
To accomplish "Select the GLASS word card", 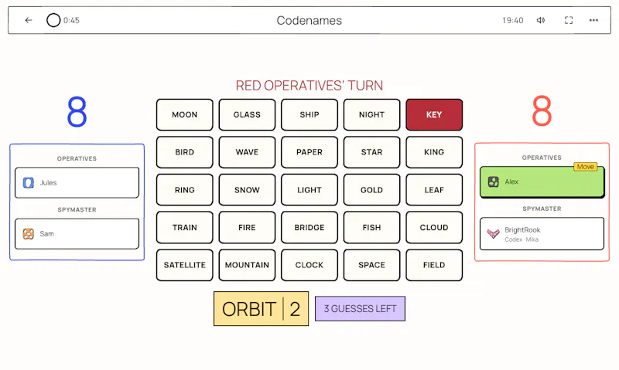I will point(247,114).
